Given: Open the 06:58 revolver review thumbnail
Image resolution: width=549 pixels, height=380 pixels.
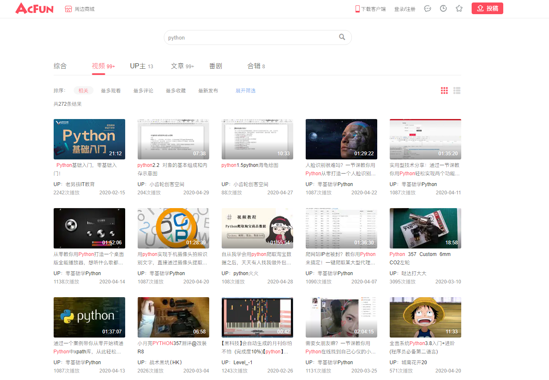Looking at the screenshot, I should 173,317.
